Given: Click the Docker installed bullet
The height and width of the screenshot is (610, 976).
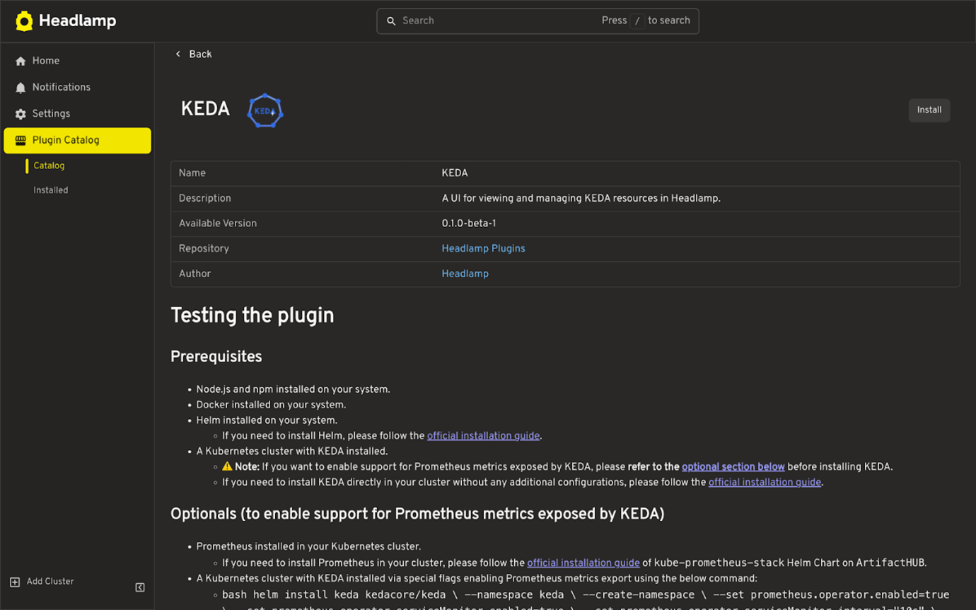Looking at the screenshot, I should [x=271, y=405].
